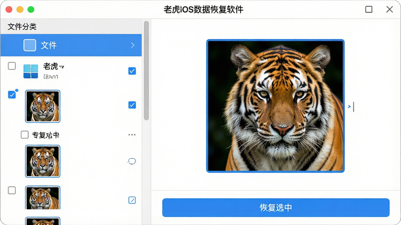
Task: Click the square icon beside 文件
Action: coord(30,45)
